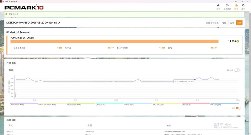Toggle CPU clock frequency legend series

(24, 104)
